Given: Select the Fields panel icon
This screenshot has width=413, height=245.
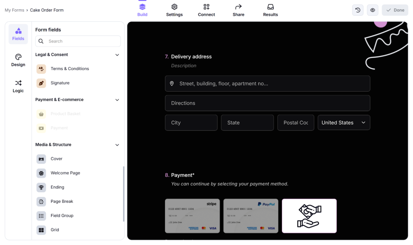Looking at the screenshot, I should pos(18,34).
